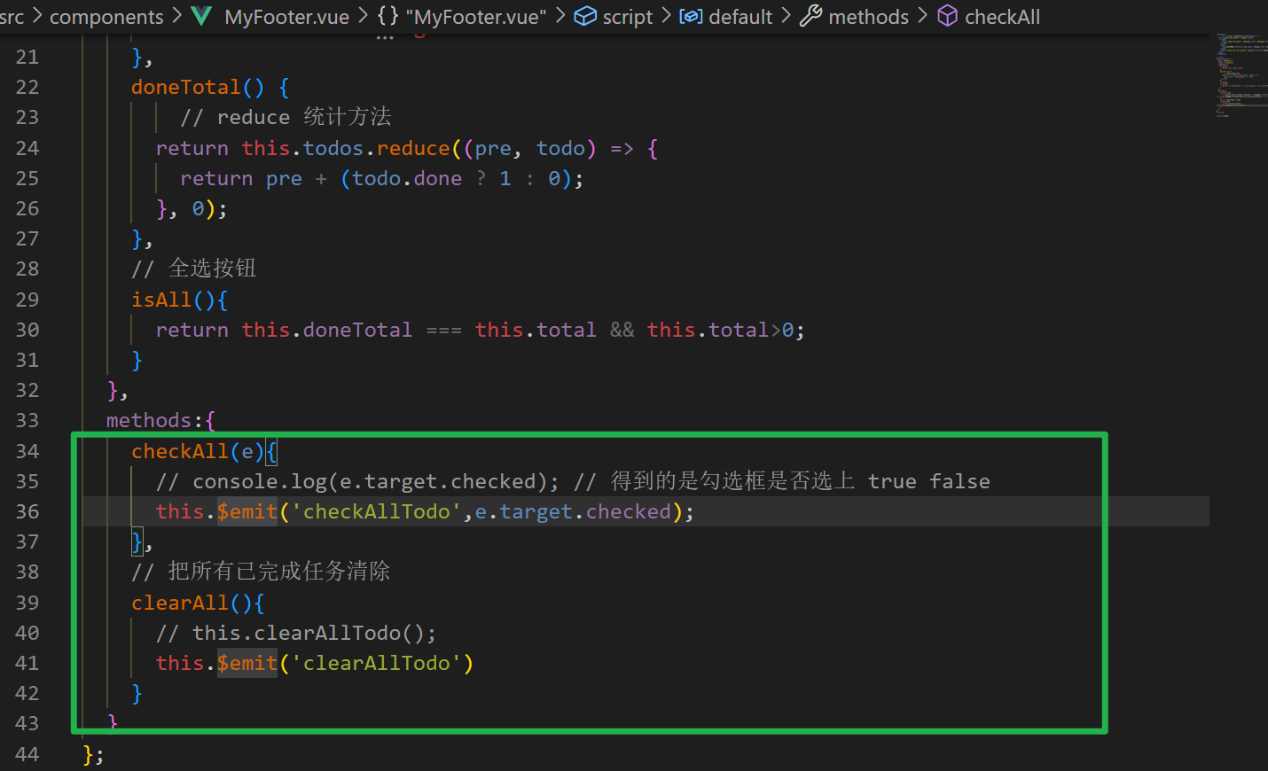Click todo.done on line 25

tap(407, 178)
